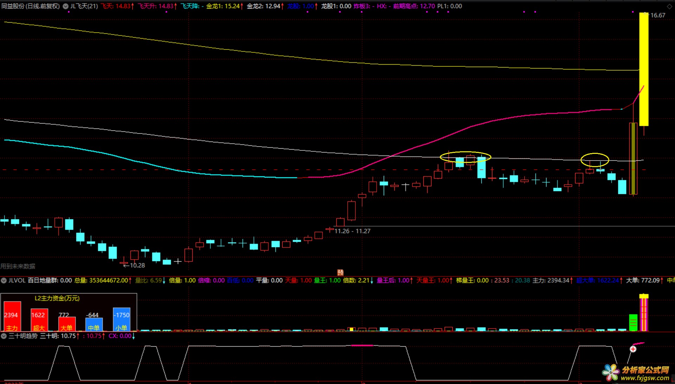The height and width of the screenshot is (384, 675).
Task: Click the diamond icon at top-right corner
Action: pos(669,6)
